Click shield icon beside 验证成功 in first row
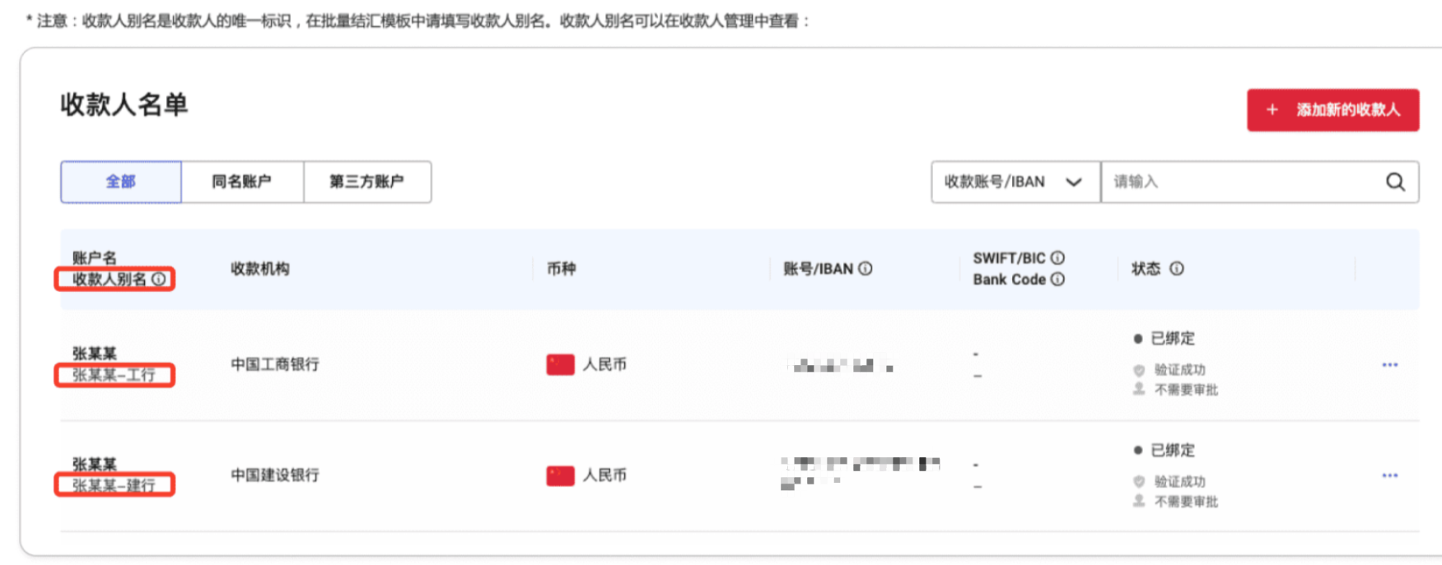1442x565 pixels. click(x=1139, y=369)
